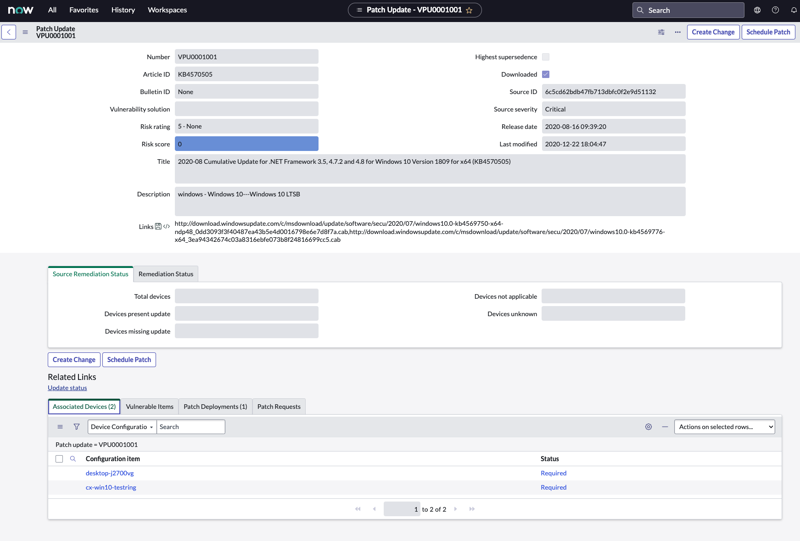Click the back arrow button
This screenshot has width=800, height=541.
(9, 32)
